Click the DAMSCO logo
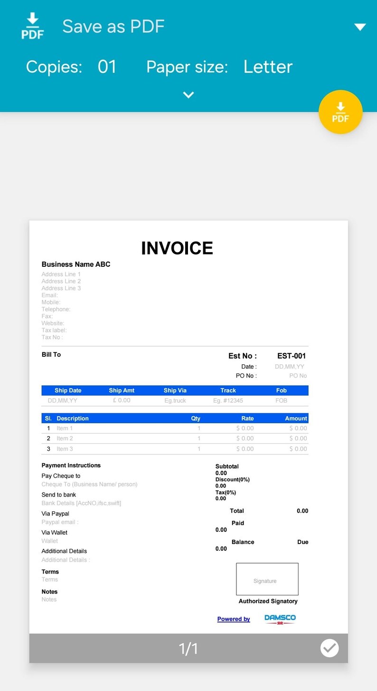Image resolution: width=377 pixels, height=691 pixels. [x=280, y=619]
